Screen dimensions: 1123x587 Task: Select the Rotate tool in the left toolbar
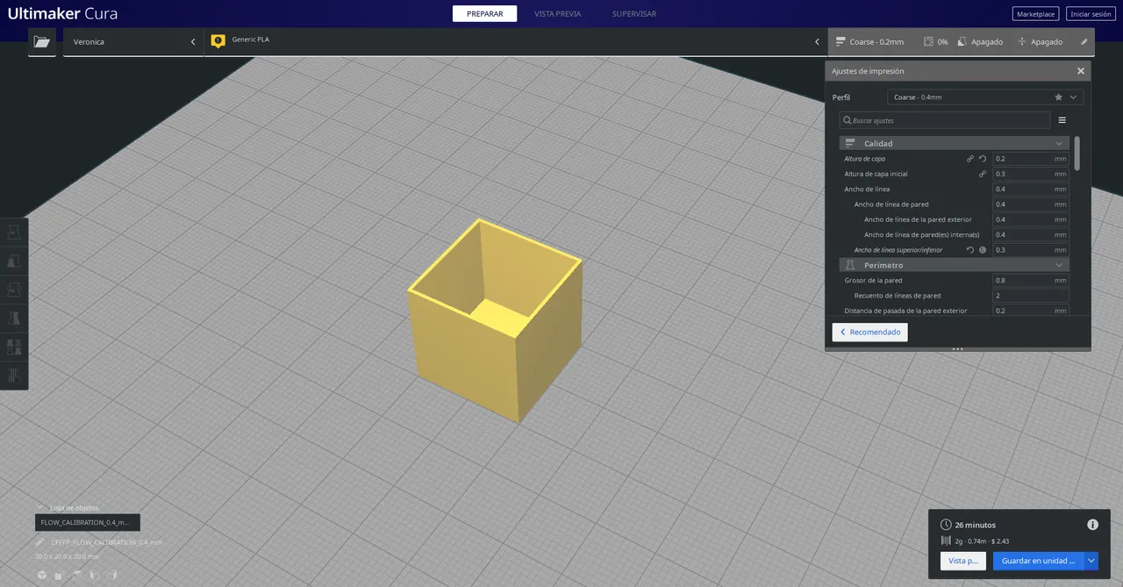coord(14,289)
